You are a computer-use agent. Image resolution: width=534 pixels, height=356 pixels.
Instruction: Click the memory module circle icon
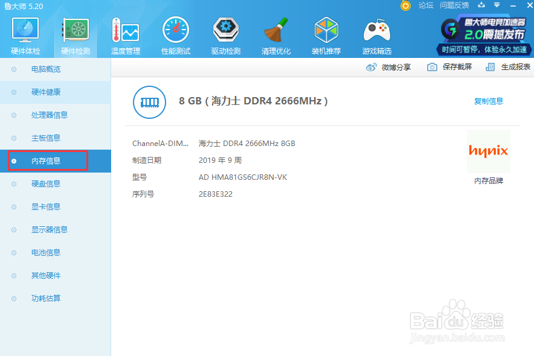149,102
